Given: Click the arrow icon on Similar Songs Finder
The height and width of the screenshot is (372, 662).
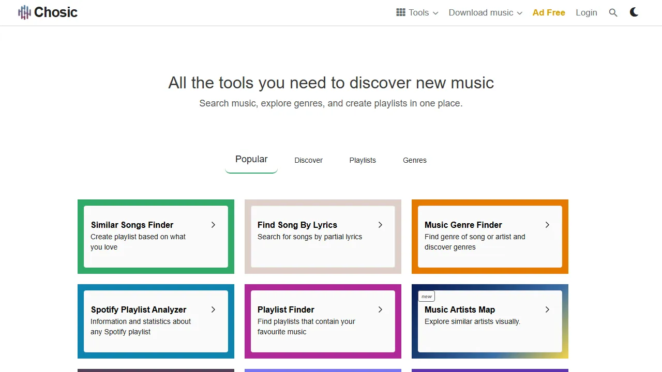Looking at the screenshot, I should [213, 225].
